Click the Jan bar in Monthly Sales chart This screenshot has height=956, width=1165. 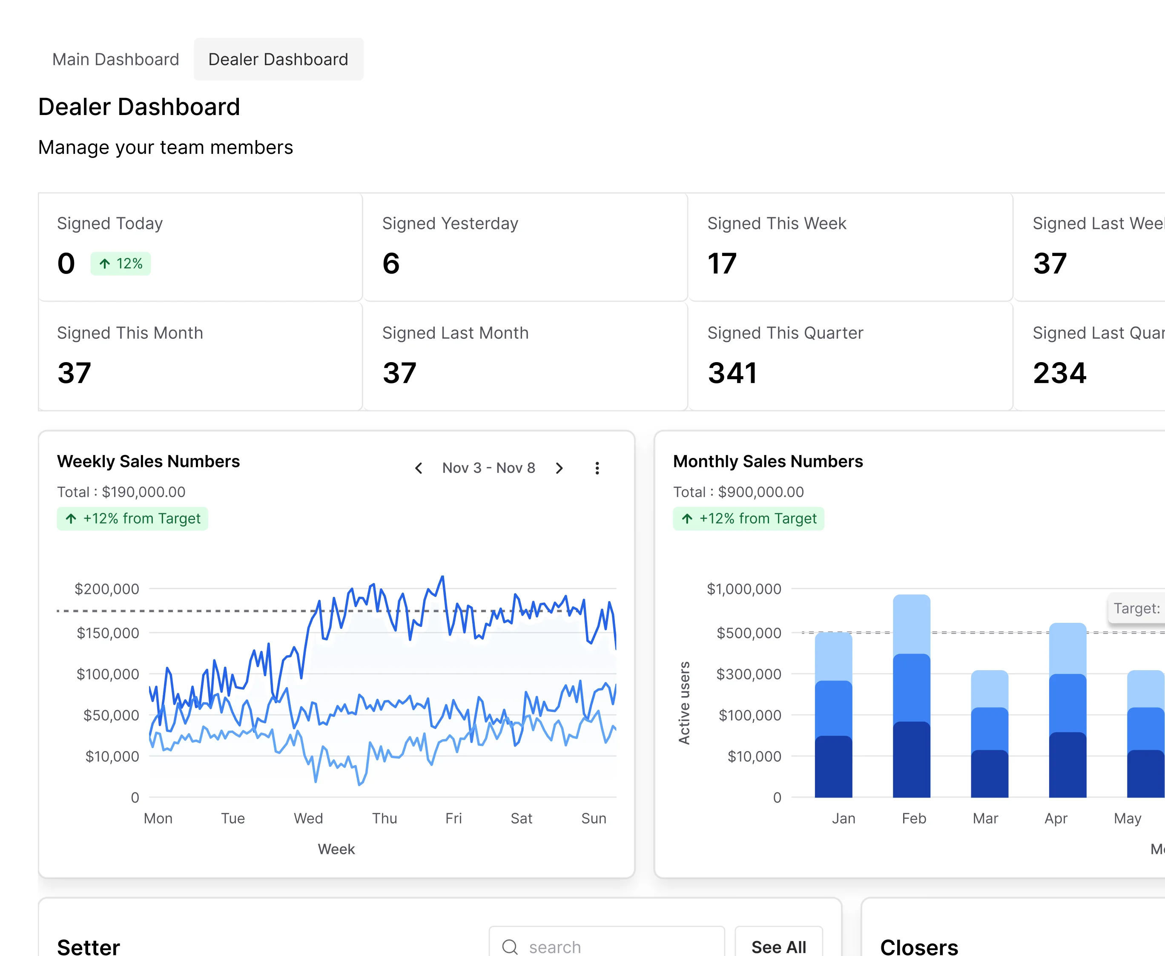(834, 715)
